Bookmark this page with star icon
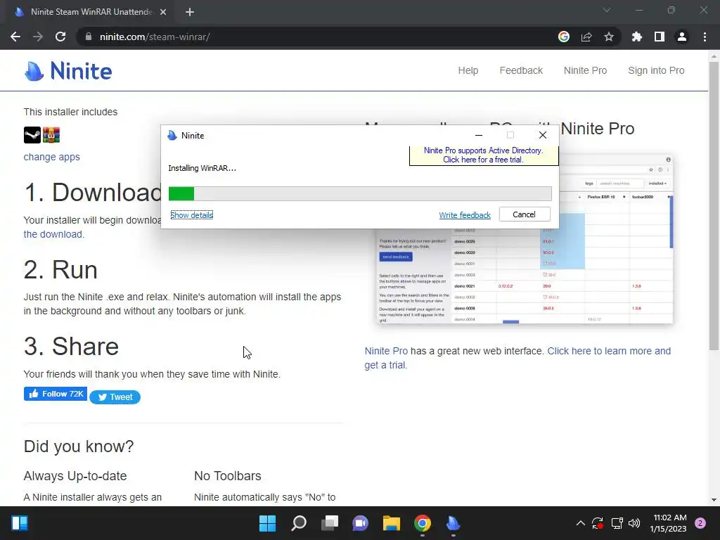Image resolution: width=720 pixels, height=540 pixels. (x=609, y=37)
